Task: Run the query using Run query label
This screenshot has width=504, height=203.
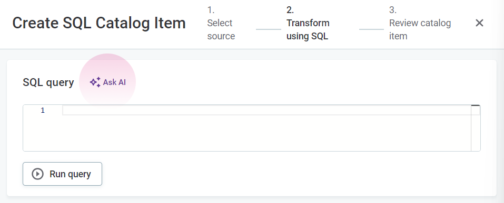Action: pos(70,174)
